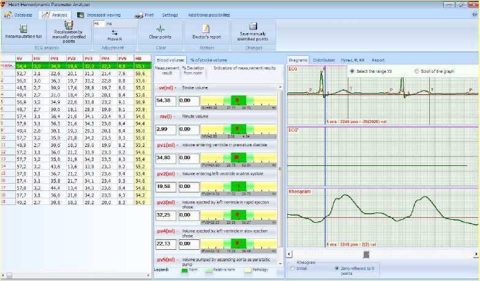
Task: Open the Doctor's report notes
Action: [x=206, y=28]
